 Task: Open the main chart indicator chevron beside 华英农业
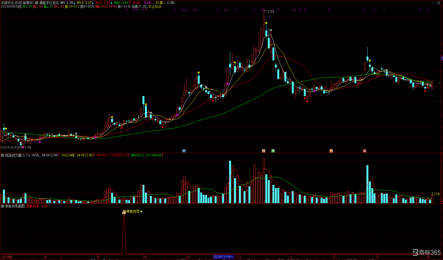37,3
